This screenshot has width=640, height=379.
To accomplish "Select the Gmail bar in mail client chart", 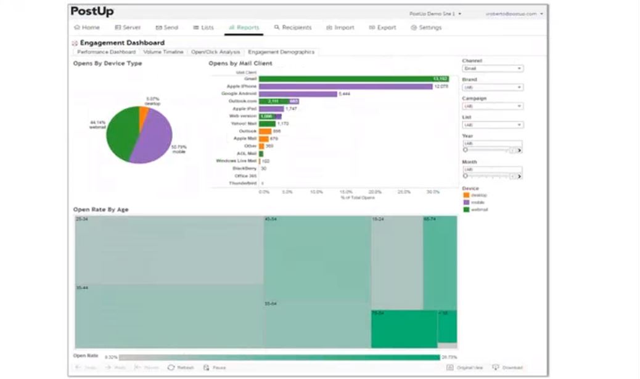I will (353, 79).
